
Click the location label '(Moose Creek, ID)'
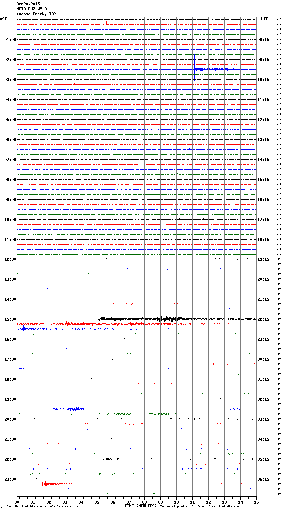pos(36,14)
